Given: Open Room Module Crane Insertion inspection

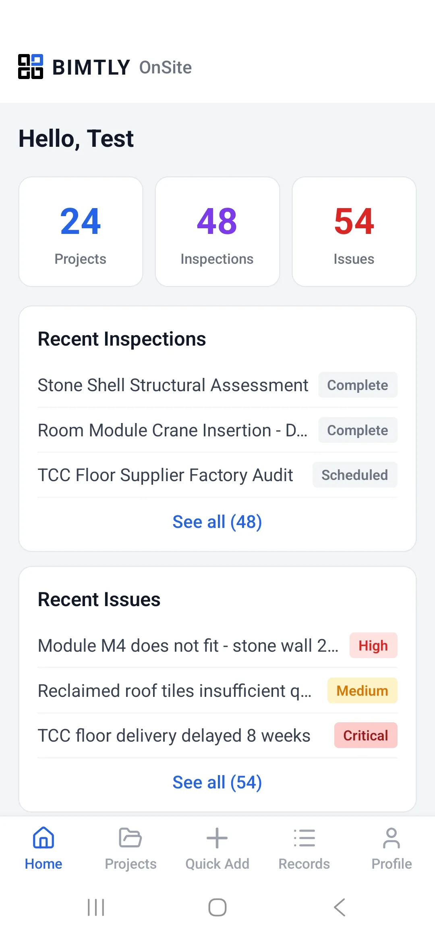Looking at the screenshot, I should point(172,430).
